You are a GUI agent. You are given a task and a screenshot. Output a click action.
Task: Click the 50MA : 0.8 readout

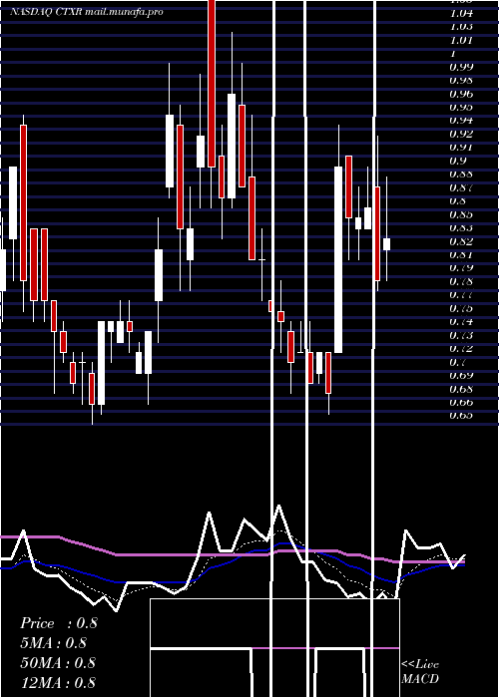tap(58, 662)
